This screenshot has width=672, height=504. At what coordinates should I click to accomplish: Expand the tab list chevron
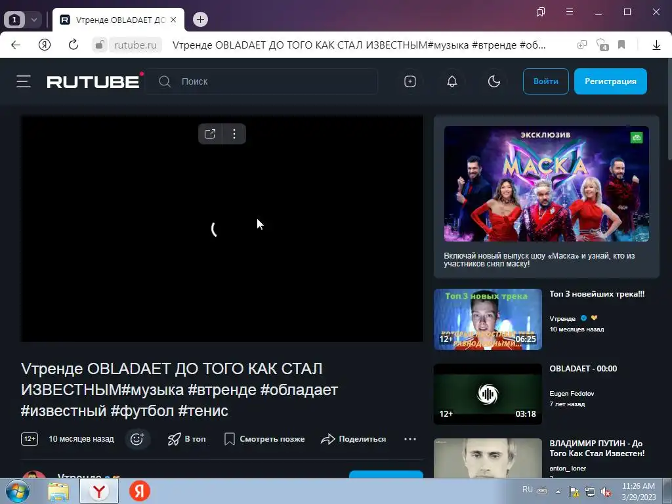point(34,20)
